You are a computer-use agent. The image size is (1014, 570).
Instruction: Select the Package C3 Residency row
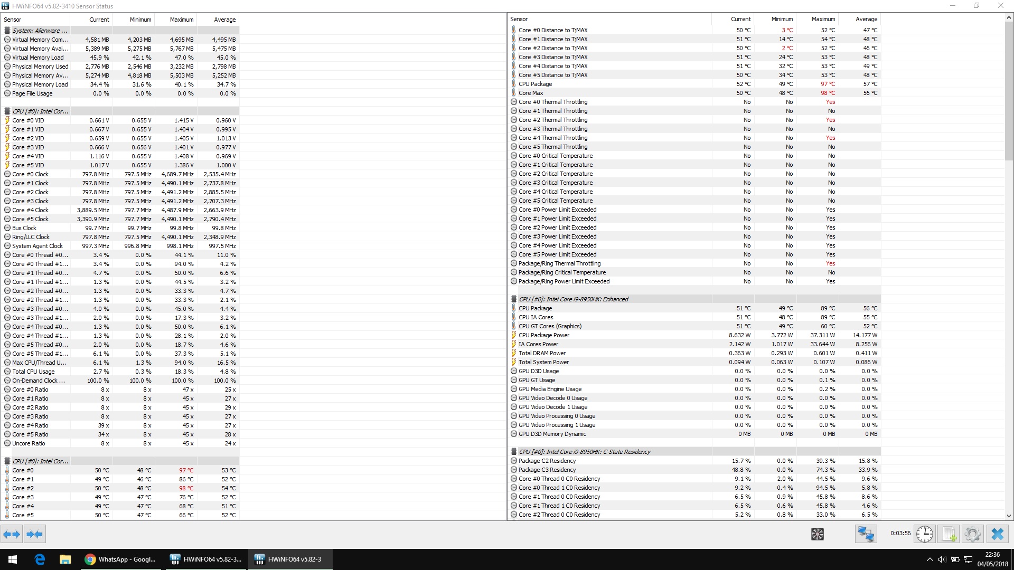pos(694,470)
